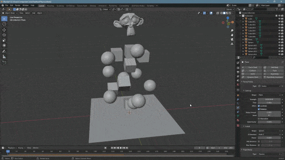Open the Object properties orange square tab
Screen dimensions: 285x160
tap(238, 95)
